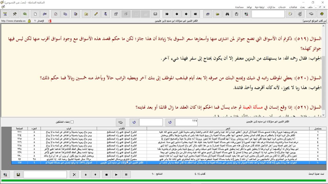
Task: Click the document edit toolbar icon
Action: 76,14
